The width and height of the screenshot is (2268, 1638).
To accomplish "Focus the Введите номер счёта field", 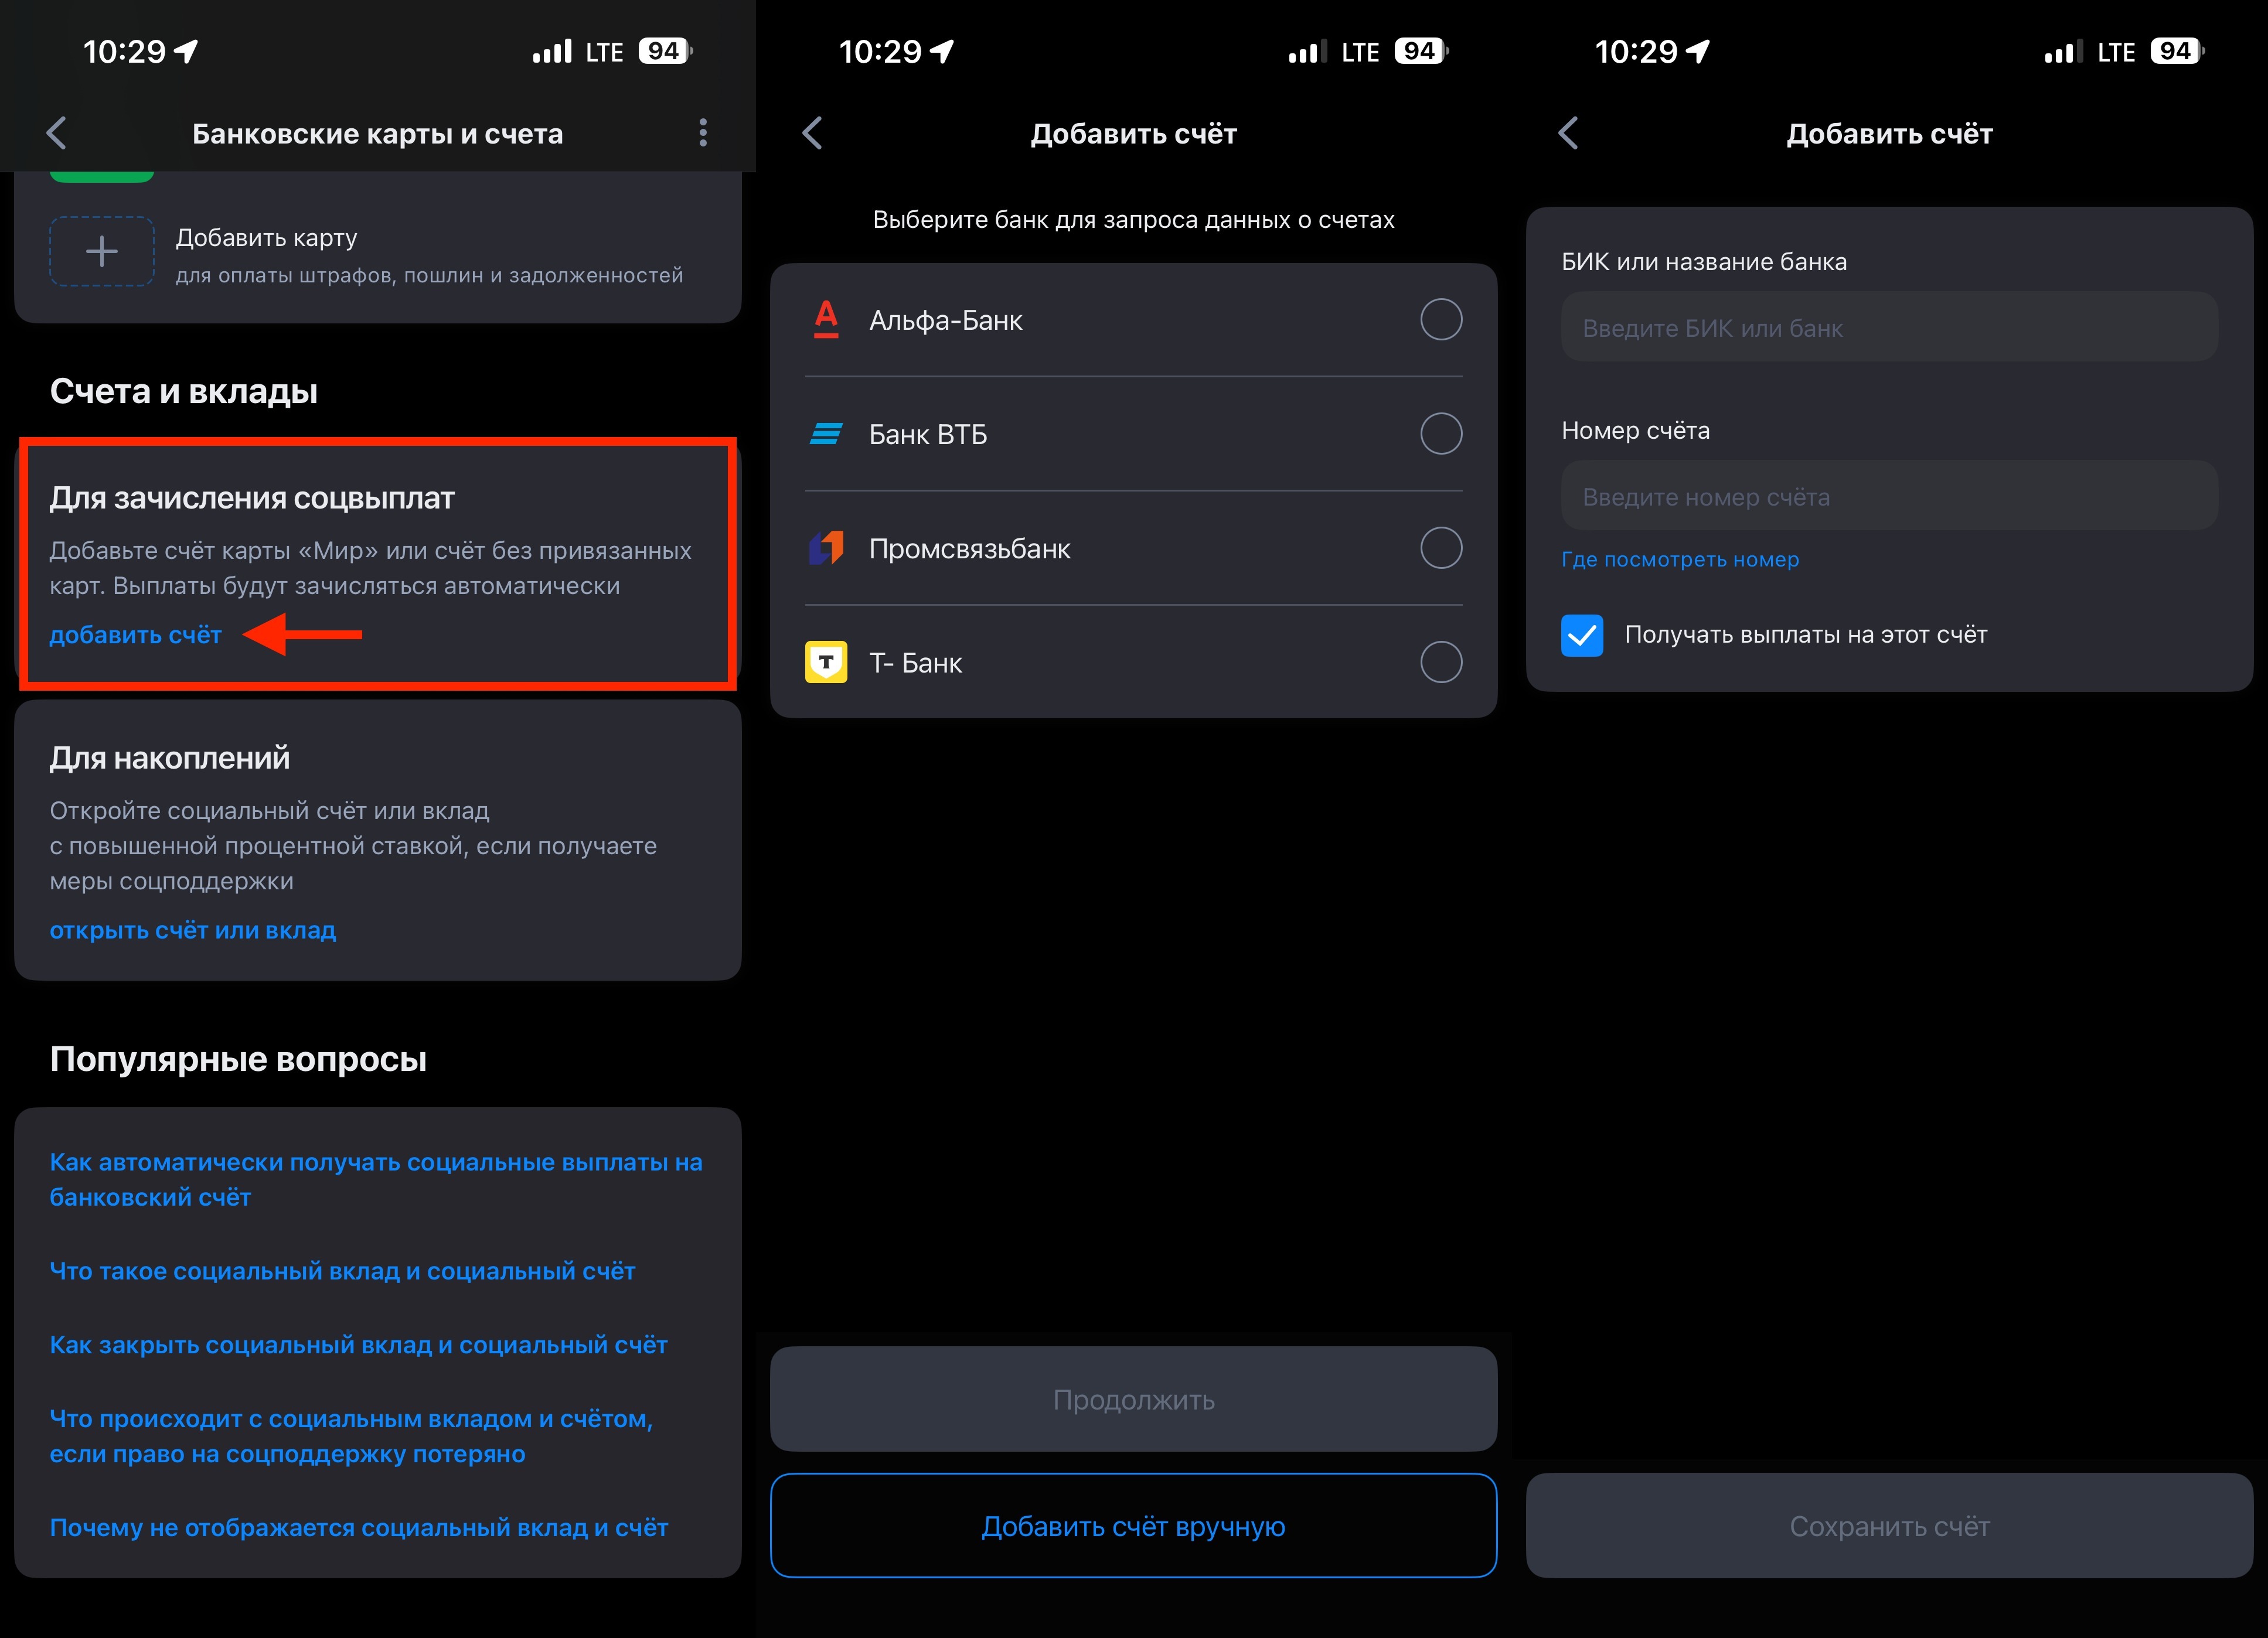I will (1889, 497).
